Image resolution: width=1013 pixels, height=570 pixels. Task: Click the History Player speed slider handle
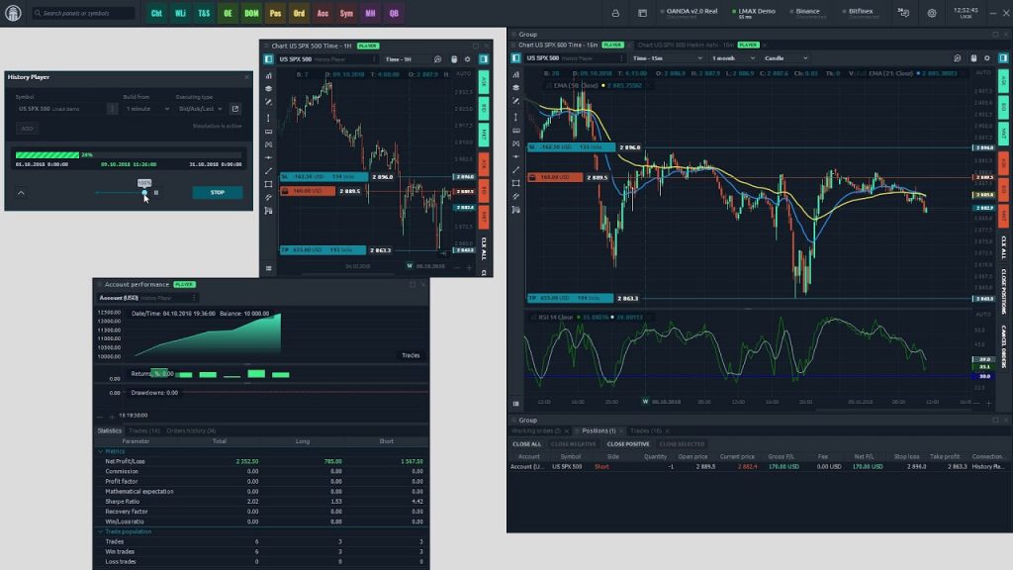[x=144, y=192]
